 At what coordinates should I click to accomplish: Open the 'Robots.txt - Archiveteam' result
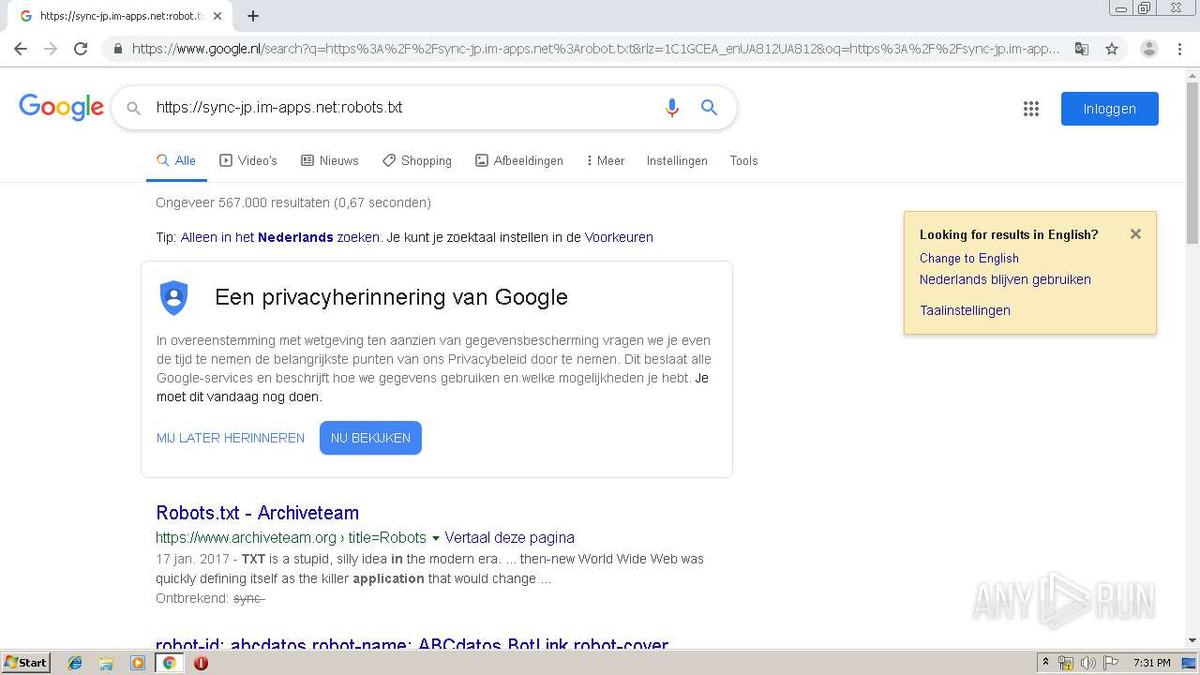pyautogui.click(x=257, y=513)
